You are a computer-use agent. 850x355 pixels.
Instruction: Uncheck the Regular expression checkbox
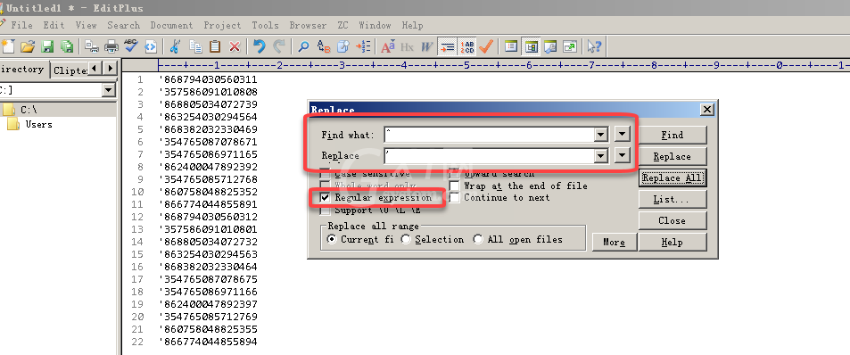click(x=325, y=198)
